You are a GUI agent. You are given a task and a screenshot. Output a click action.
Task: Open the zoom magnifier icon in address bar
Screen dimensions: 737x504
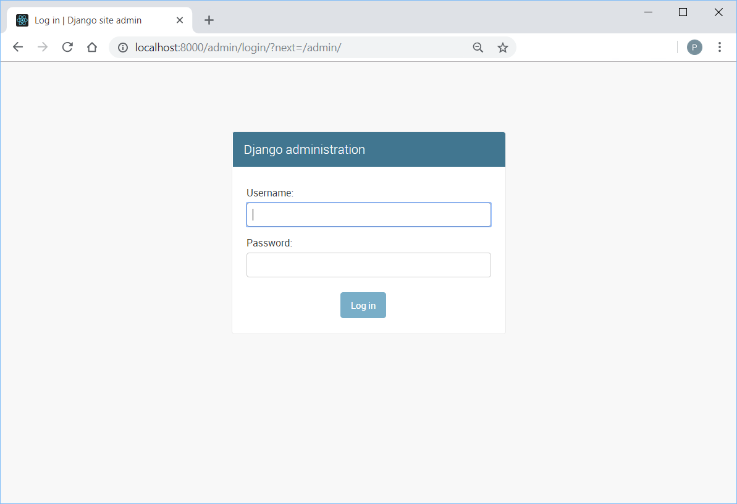coord(478,48)
